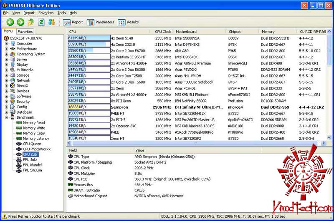Click the Report toolbar button
The width and height of the screenshot is (334, 221).
(73, 22)
